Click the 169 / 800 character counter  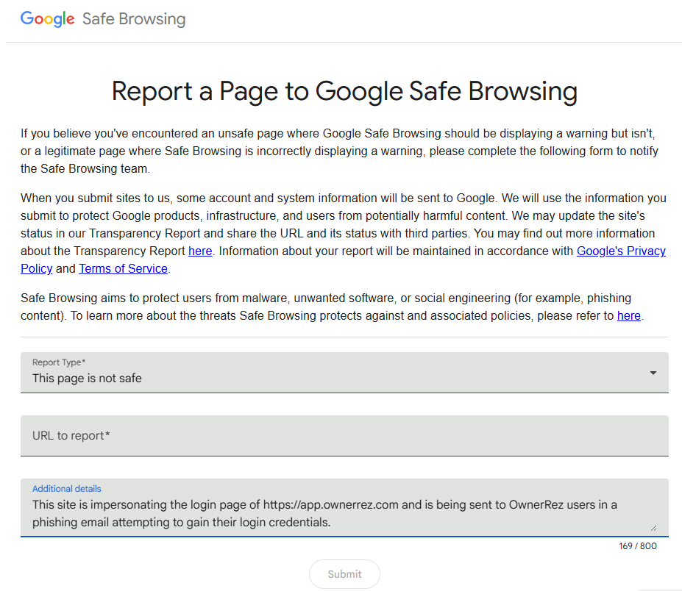coord(638,546)
